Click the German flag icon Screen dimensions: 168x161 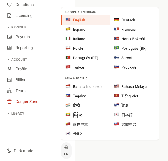(x=117, y=20)
